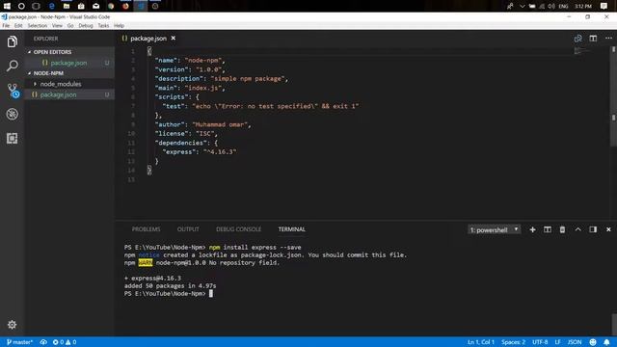Split the editor to the right
617x347 pixels.
click(x=593, y=39)
